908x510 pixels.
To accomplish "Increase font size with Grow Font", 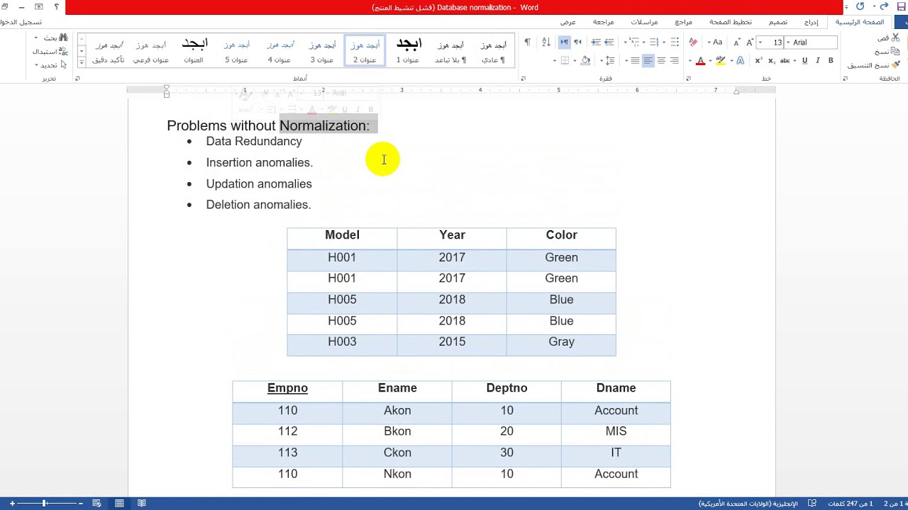I will click(750, 42).
